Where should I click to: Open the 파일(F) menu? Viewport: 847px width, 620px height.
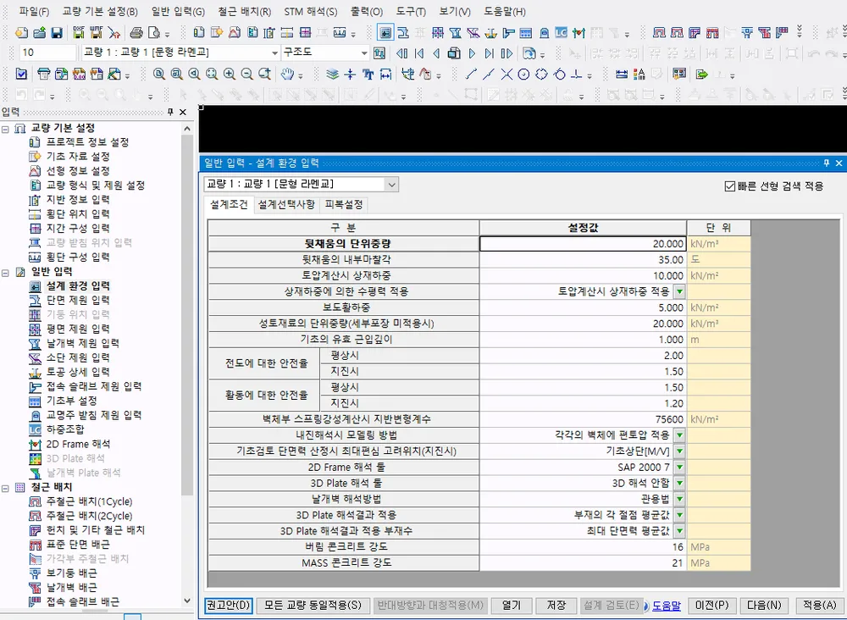34,11
